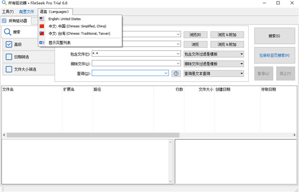Click the large 搜索(S) button

275,36
